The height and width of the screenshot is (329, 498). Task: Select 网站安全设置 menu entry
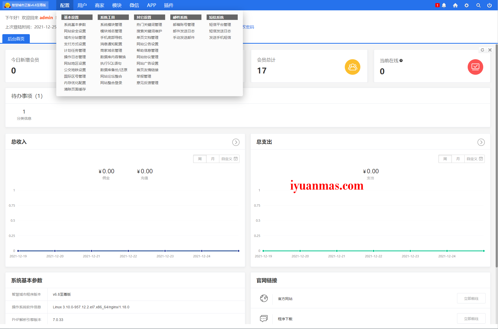pos(75,31)
